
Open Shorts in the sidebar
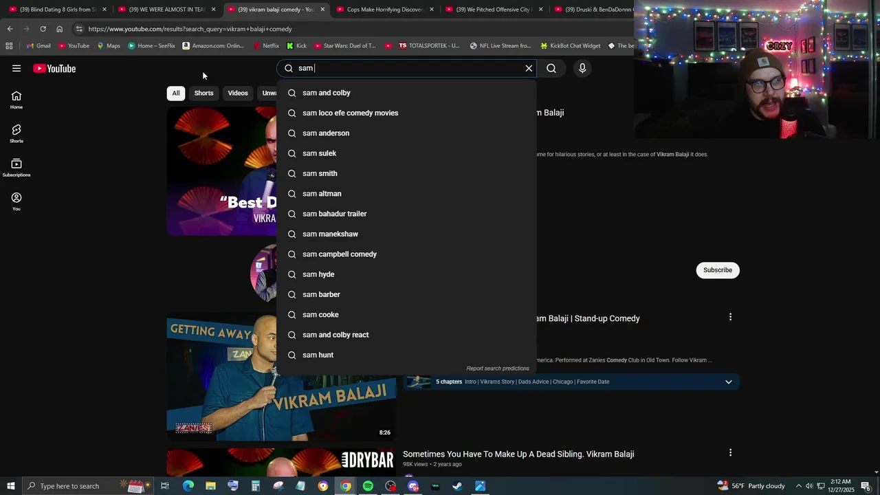coord(16,134)
